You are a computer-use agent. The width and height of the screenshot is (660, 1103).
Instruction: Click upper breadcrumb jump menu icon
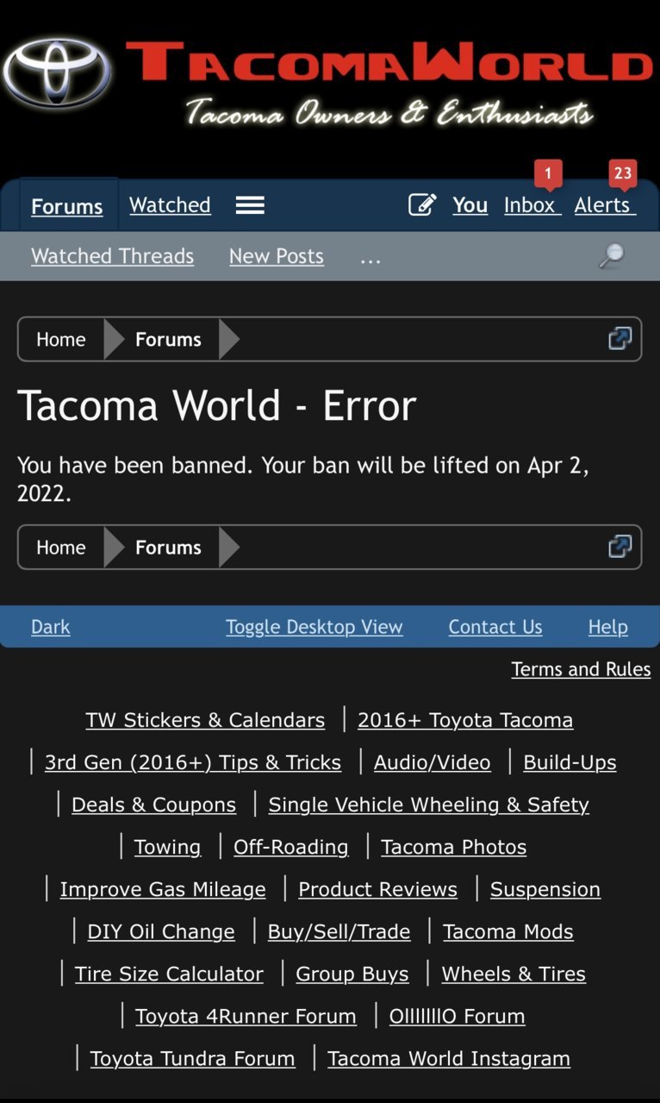[x=620, y=338]
